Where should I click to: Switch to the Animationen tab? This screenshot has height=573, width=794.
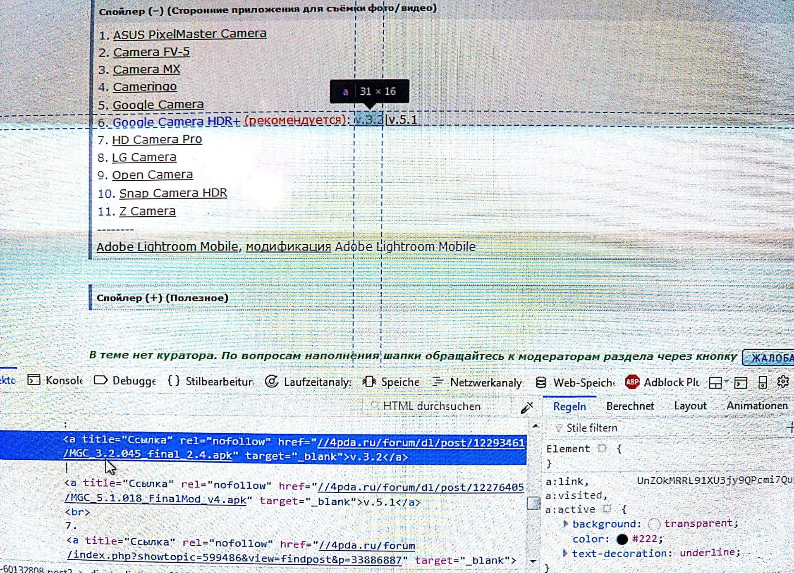pyautogui.click(x=756, y=406)
